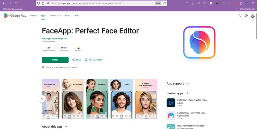257x129 pixels.
Task: Open the Smile screenshot
Action: pyautogui.click(x=121, y=99)
